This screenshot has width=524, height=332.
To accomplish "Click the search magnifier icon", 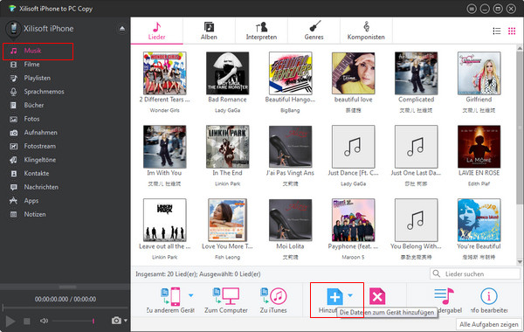I will point(437,273).
